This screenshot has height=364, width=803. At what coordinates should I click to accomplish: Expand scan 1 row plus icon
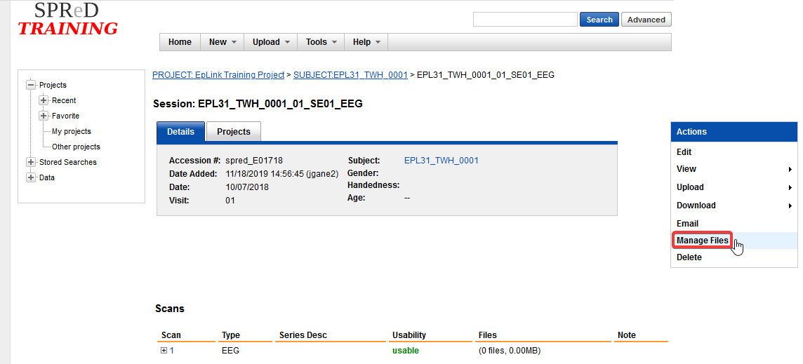(164, 351)
